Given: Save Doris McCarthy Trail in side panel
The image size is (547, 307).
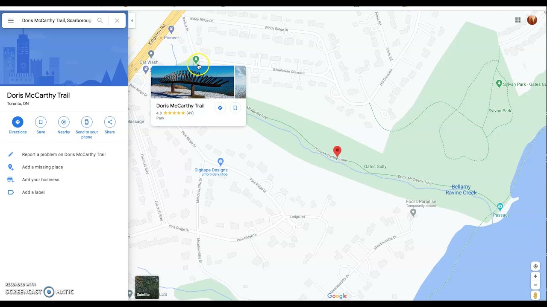Looking at the screenshot, I should (x=41, y=125).
